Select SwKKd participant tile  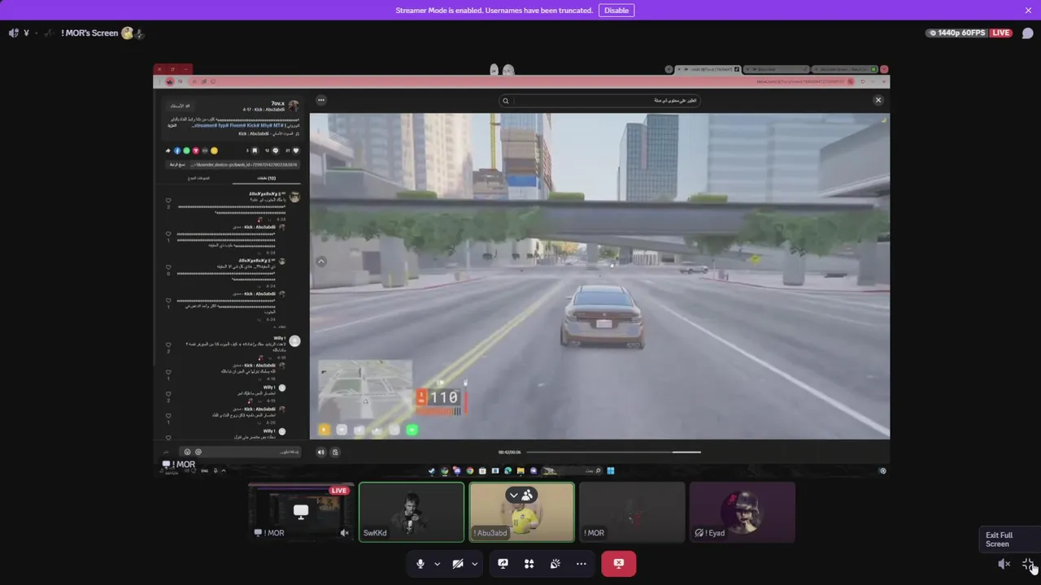tap(412, 512)
